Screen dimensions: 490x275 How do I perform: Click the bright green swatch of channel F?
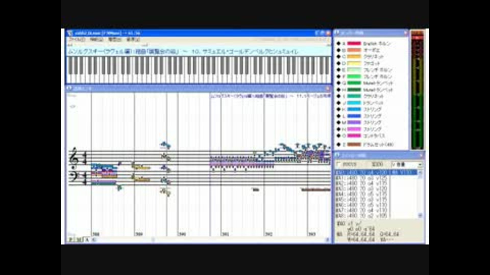click(x=354, y=76)
